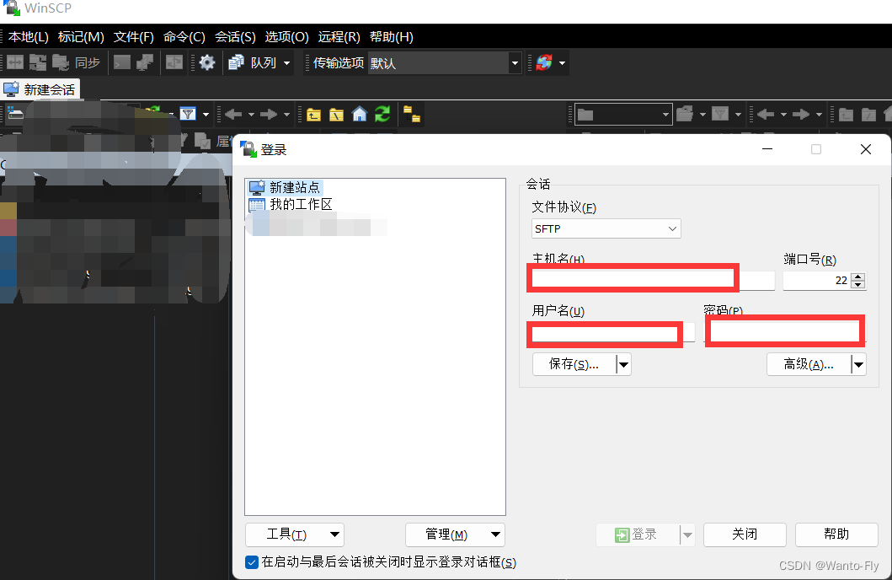Click the remote open directory folder icon
Image resolution: width=892 pixels, height=580 pixels.
[685, 115]
